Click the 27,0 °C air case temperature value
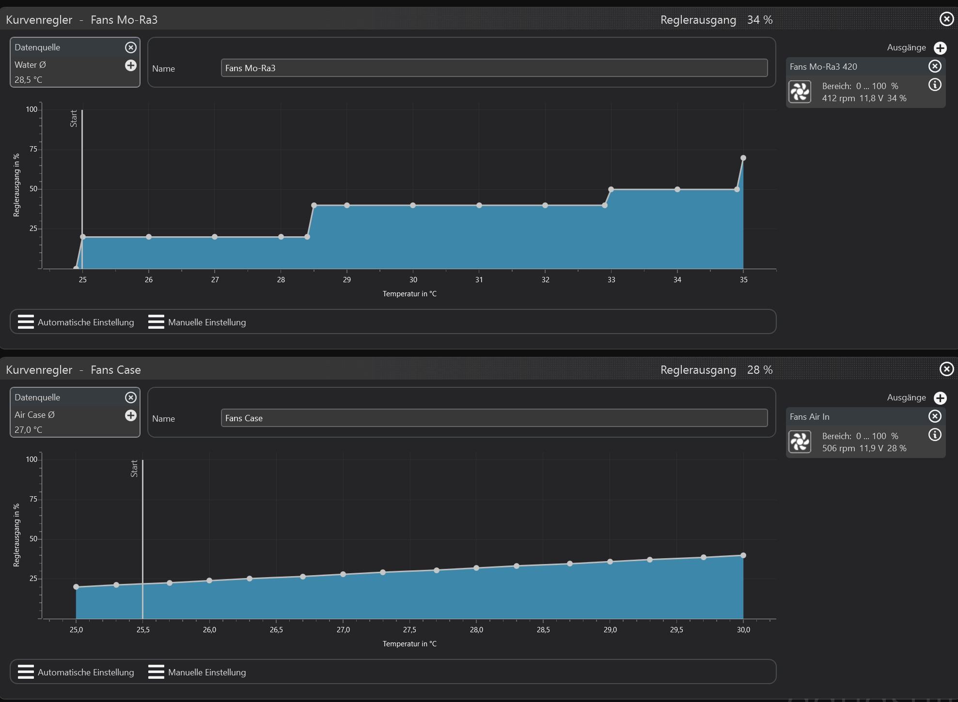 click(28, 430)
